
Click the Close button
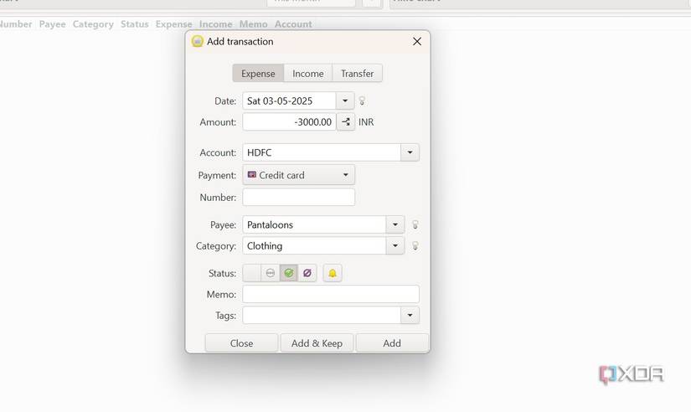(241, 342)
